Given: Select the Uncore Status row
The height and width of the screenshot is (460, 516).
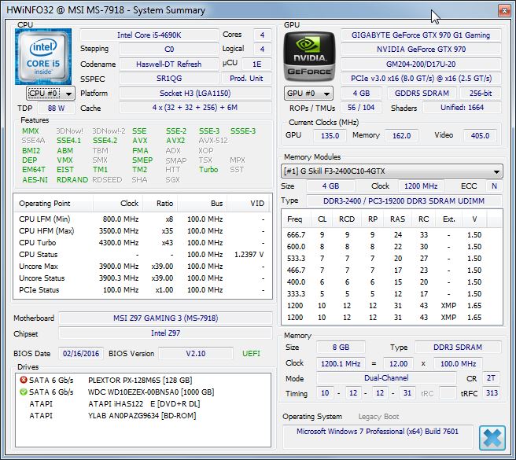Looking at the screenshot, I should [142, 278].
